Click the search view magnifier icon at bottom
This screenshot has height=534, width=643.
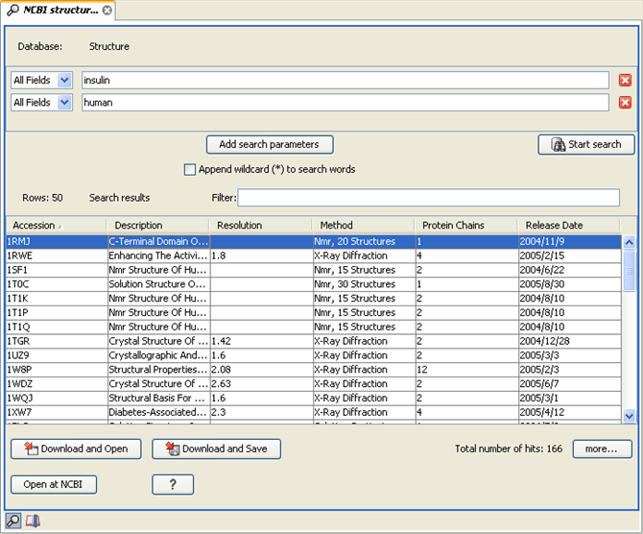click(x=12, y=521)
